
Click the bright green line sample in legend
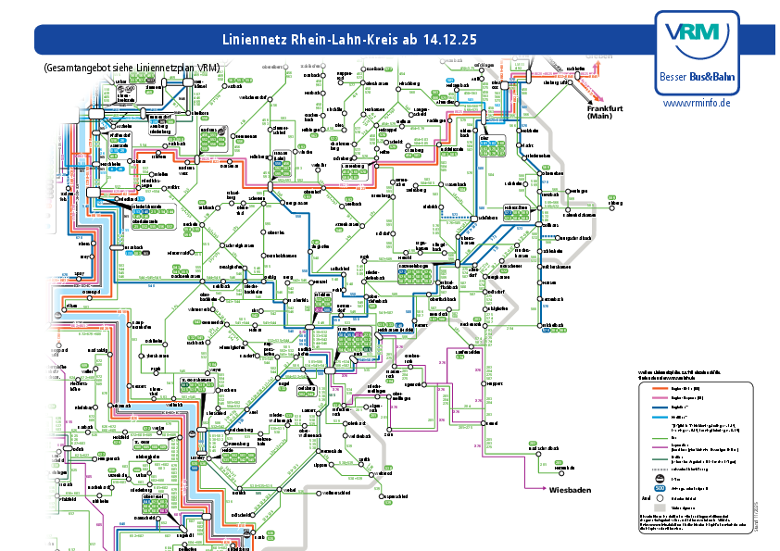pyautogui.click(x=658, y=439)
